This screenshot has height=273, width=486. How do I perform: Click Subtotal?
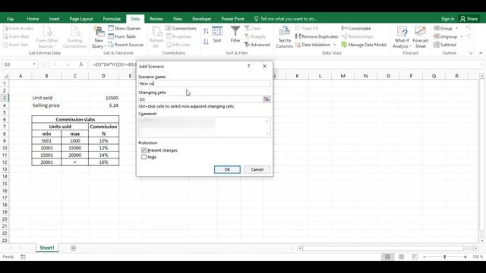point(445,45)
